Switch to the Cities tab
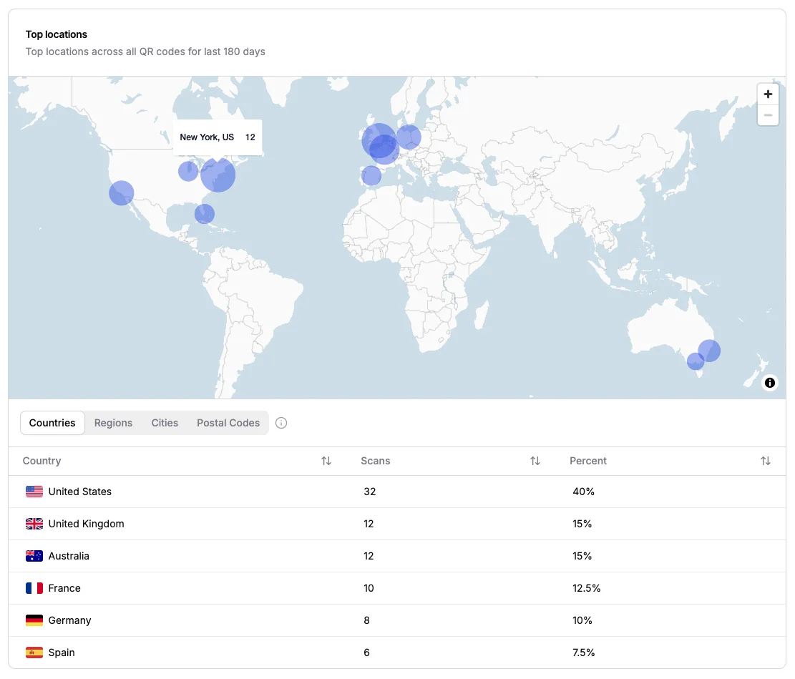The image size is (795, 679). click(164, 423)
